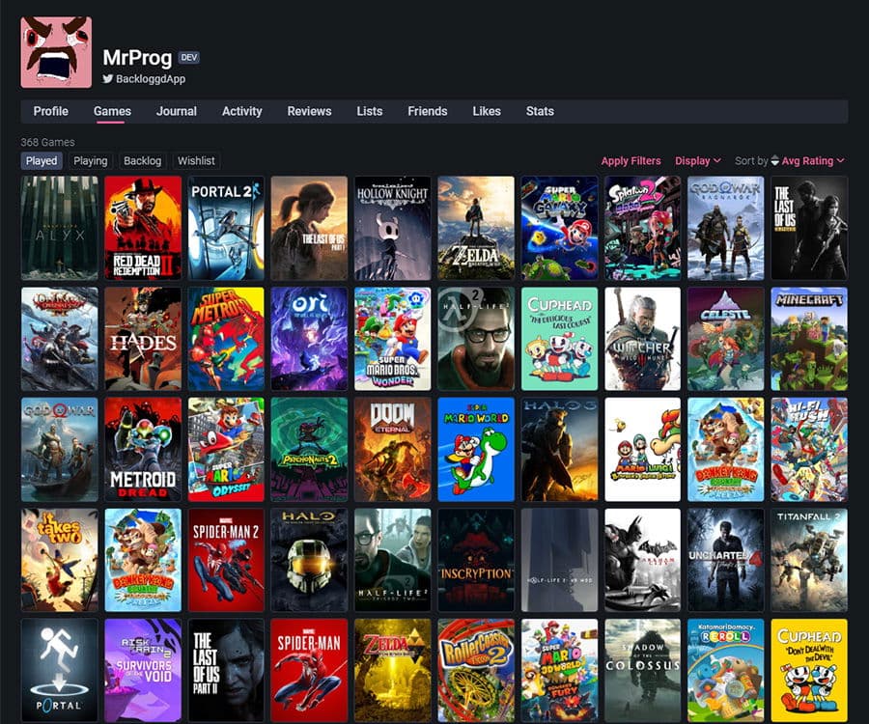Select the Played filter toggle
This screenshot has height=724, width=869.
tap(42, 160)
